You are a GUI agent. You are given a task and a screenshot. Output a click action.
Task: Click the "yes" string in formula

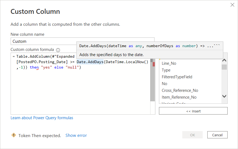pyautogui.click(x=46, y=67)
